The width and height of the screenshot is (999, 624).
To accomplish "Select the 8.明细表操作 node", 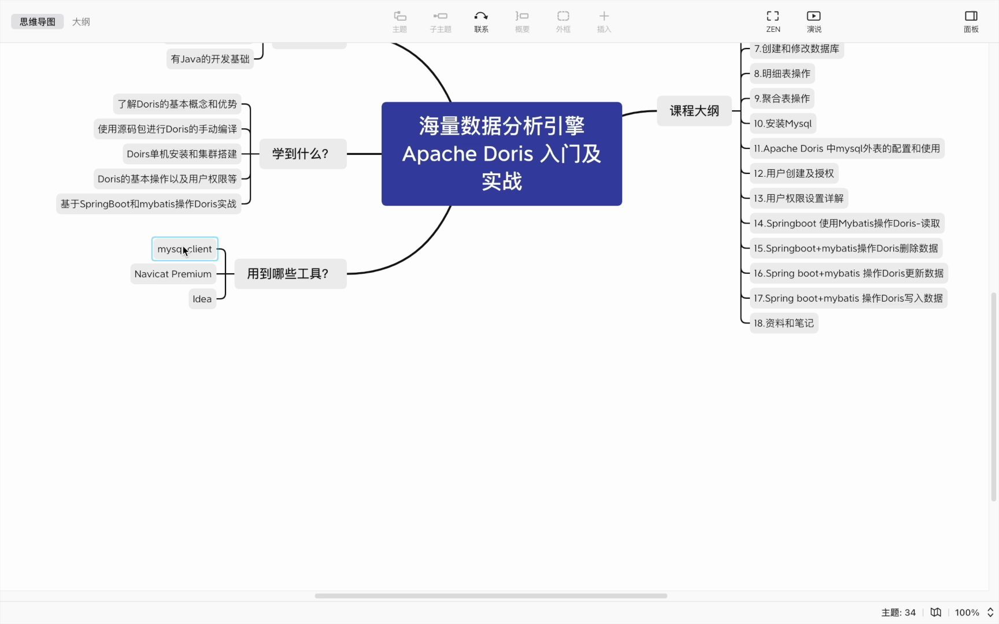I will tap(782, 73).
